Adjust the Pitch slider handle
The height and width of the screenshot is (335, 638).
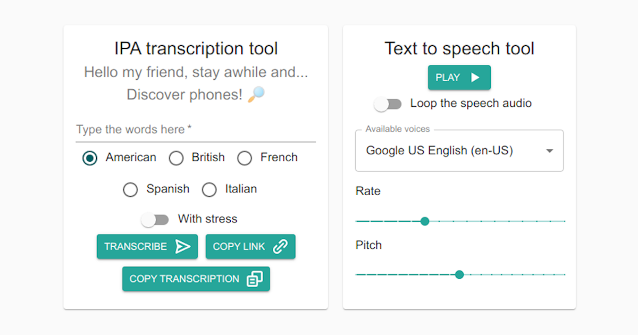tap(459, 275)
